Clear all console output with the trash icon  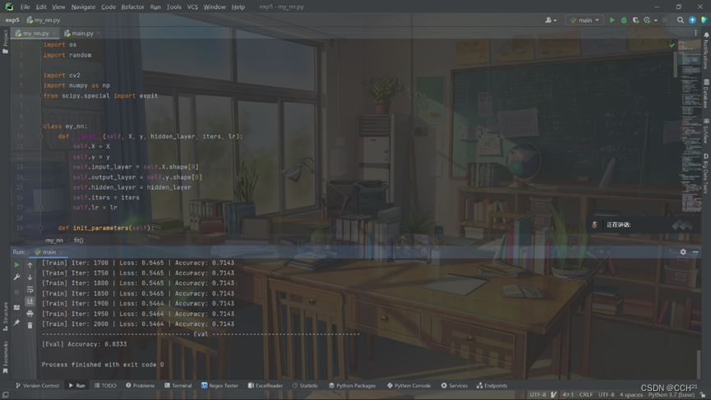30,325
